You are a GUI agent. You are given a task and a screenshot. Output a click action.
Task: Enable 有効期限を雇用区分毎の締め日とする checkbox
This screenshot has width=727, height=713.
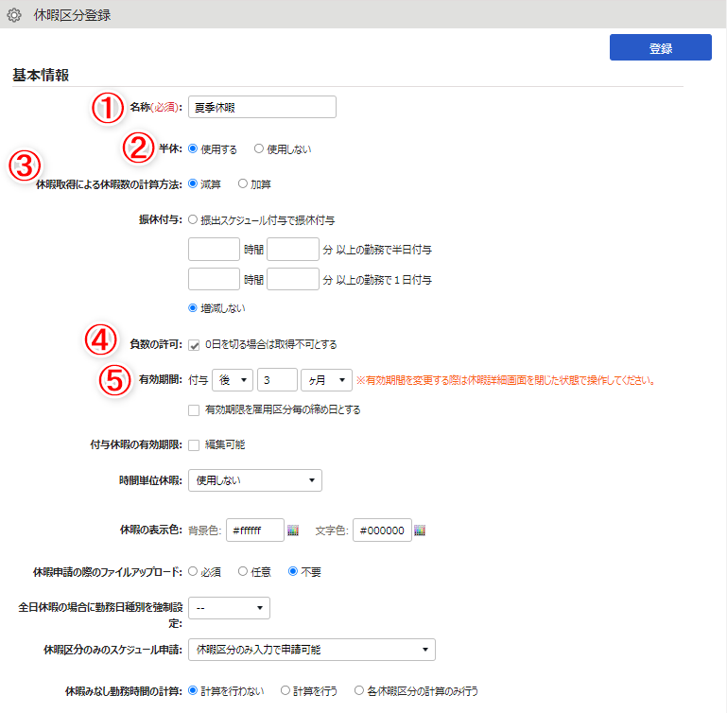(194, 410)
